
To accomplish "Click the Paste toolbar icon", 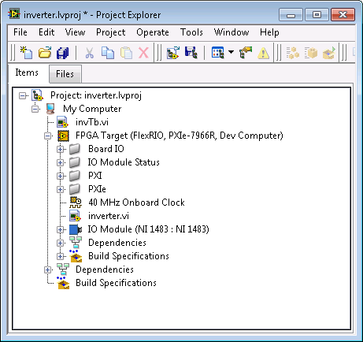I will (126, 53).
